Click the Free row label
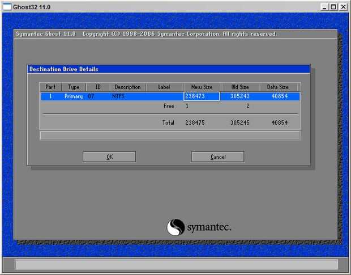 click(x=169, y=106)
